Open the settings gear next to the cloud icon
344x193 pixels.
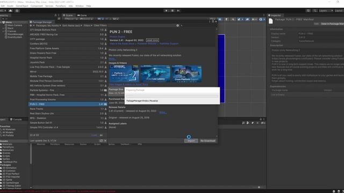click(17, 11)
